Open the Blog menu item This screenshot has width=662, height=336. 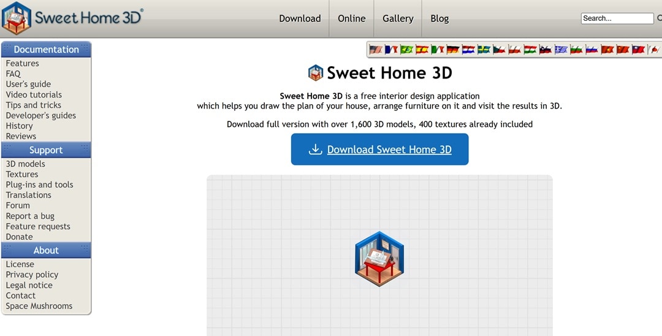(439, 18)
